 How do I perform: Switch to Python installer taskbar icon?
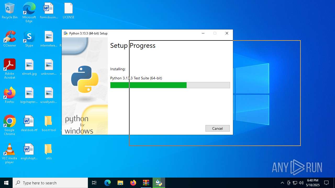[x=159, y=183]
